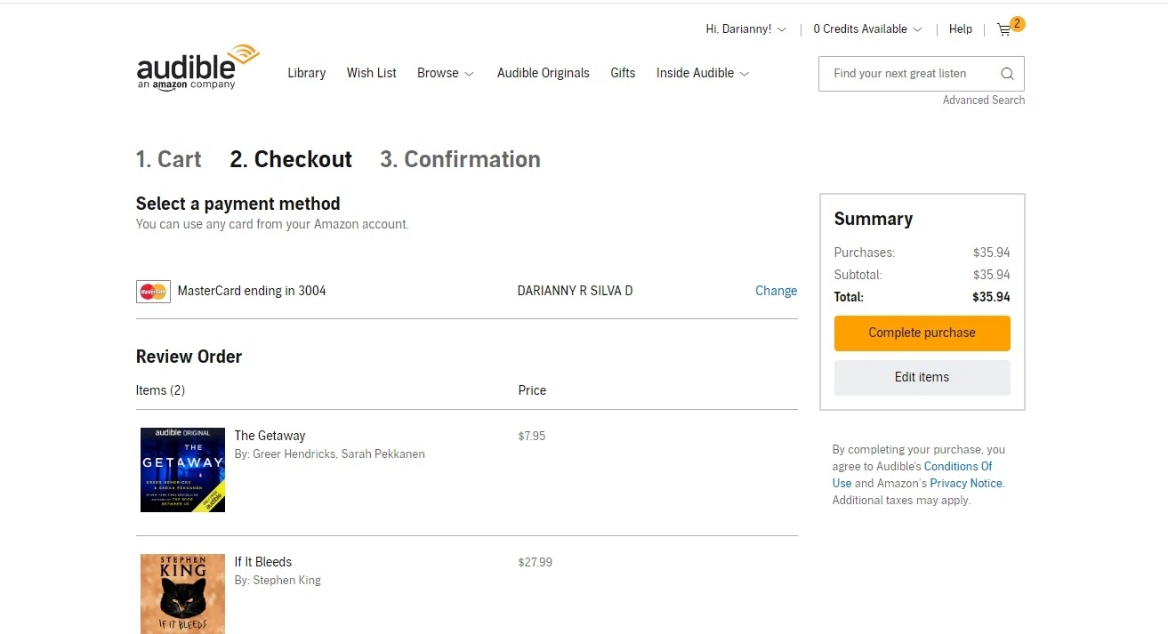Expand the Inside Audible menu
The image size is (1168, 634).
702,73
